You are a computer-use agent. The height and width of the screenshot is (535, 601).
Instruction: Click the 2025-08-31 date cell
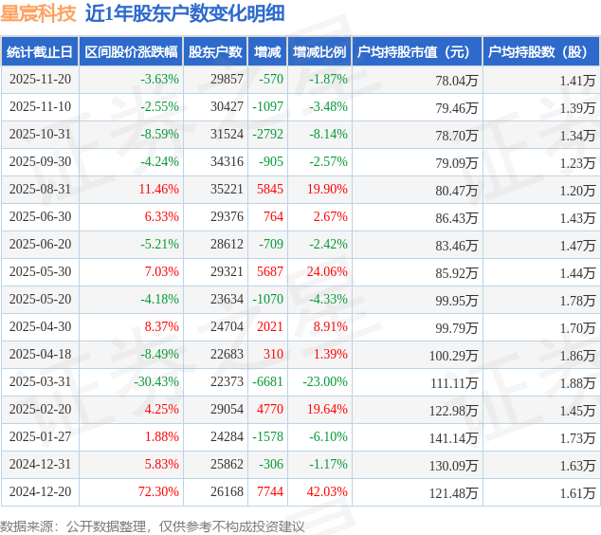40,189
